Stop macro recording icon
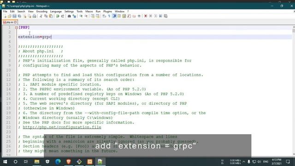295x166 pixels. pos(151,16)
